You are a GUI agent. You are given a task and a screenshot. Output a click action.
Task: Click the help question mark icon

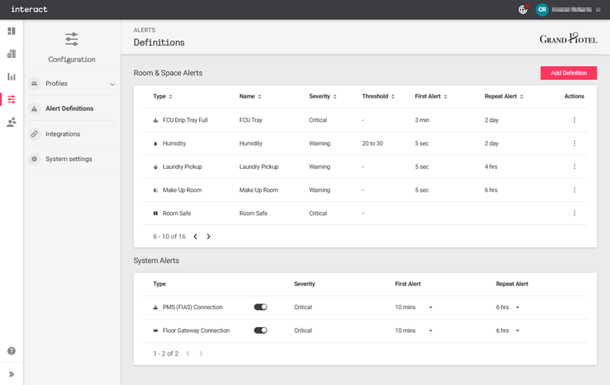point(11,351)
